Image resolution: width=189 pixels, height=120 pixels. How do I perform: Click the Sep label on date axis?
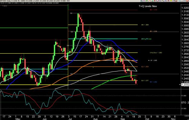pyautogui.click(x=123, y=119)
